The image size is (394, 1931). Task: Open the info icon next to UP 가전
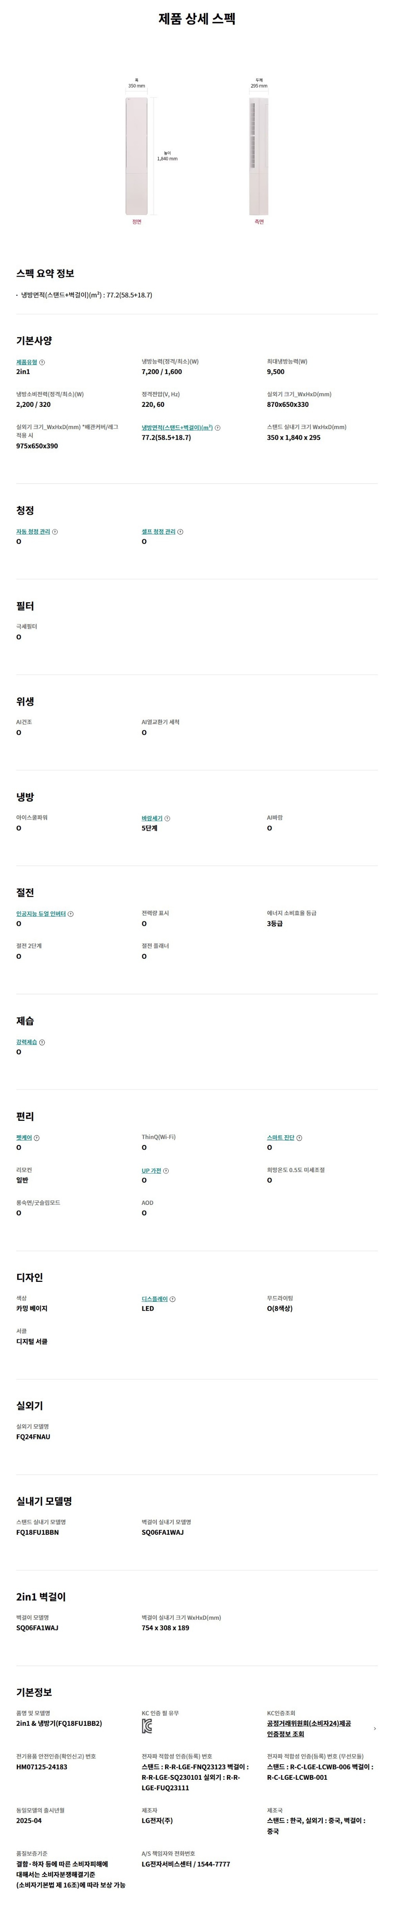(x=166, y=1171)
